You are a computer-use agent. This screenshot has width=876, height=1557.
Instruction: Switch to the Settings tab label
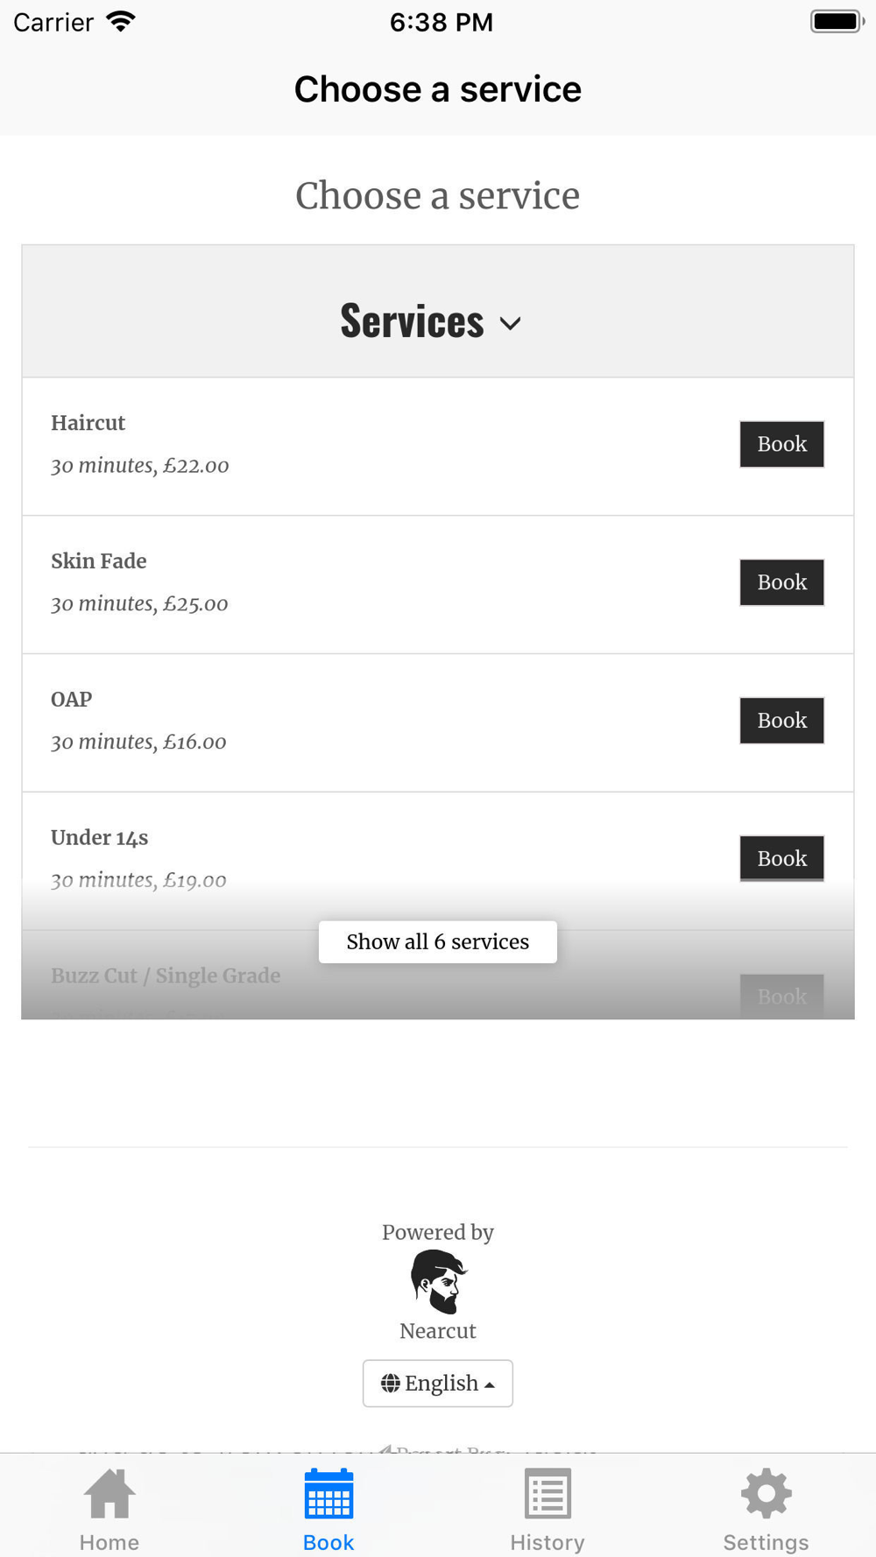(x=766, y=1542)
